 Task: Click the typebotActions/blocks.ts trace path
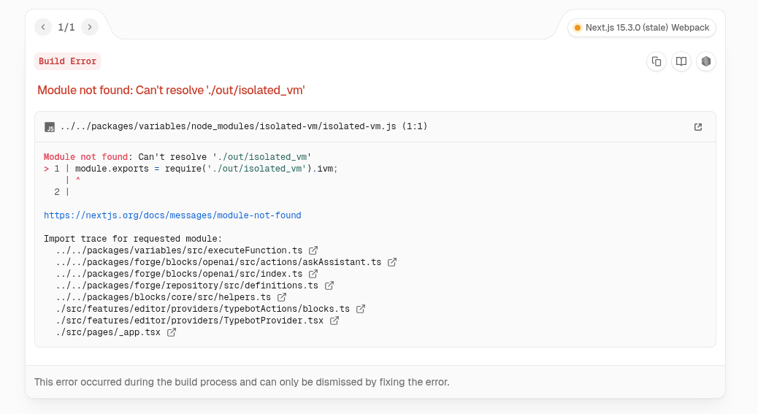point(202,309)
